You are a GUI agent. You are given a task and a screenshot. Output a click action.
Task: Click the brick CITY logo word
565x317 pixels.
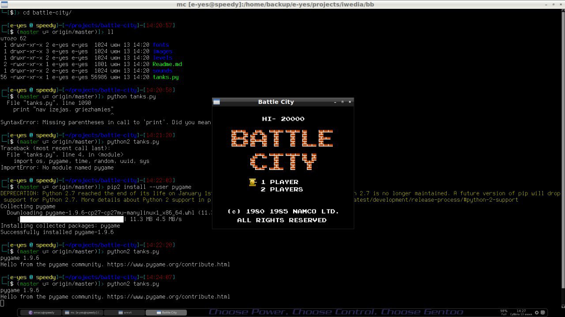point(284,162)
